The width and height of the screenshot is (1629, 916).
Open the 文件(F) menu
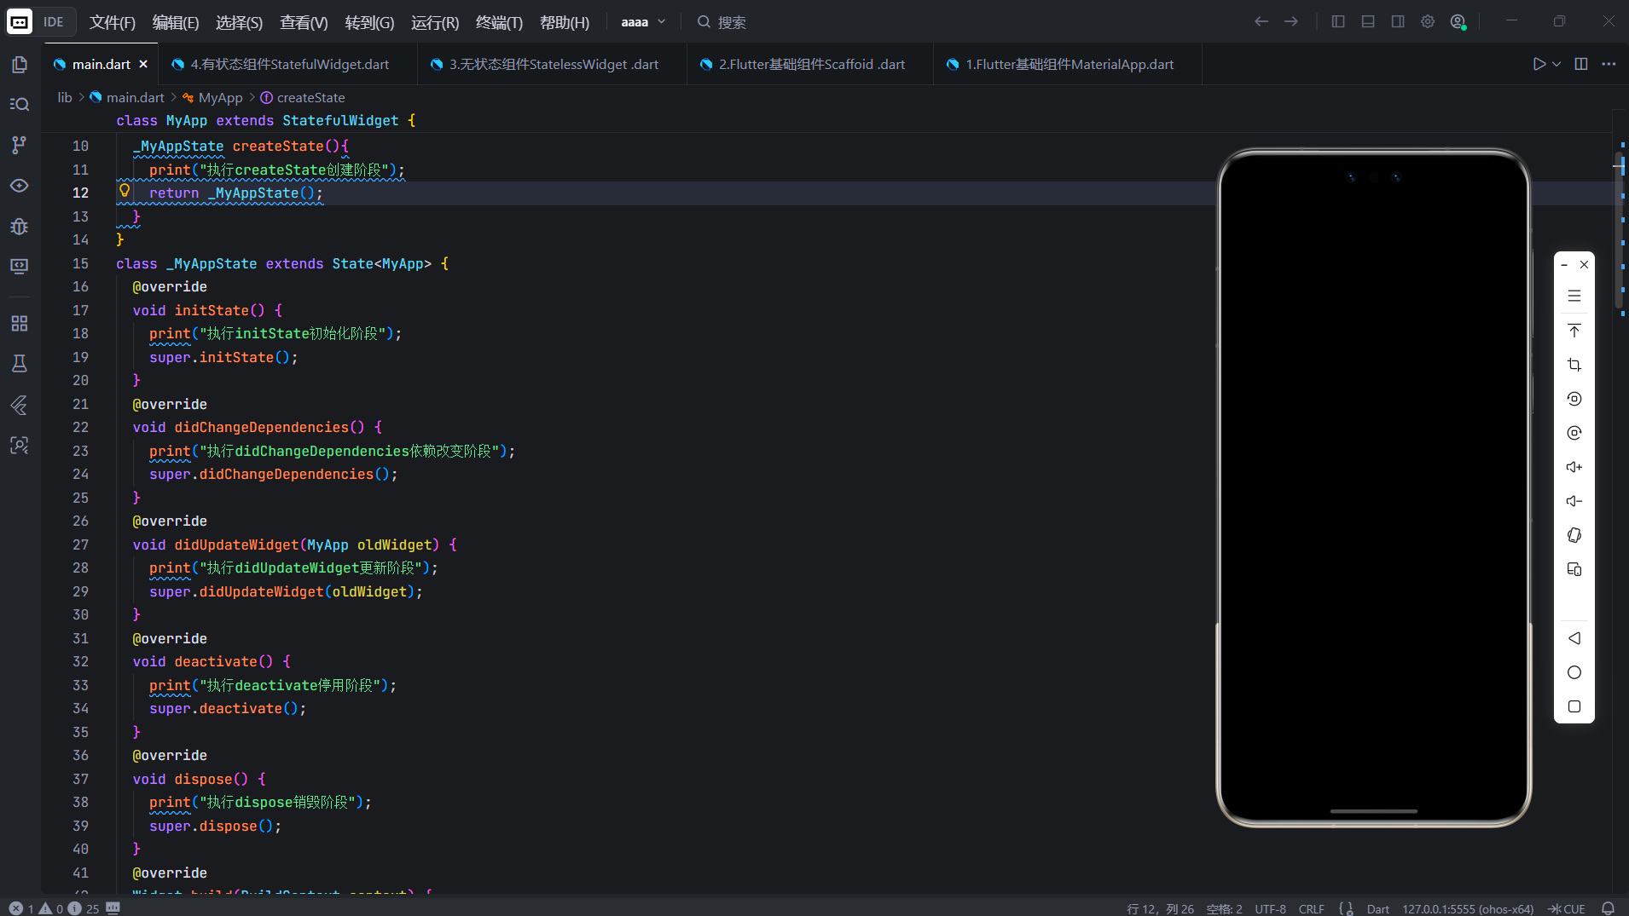point(113,22)
